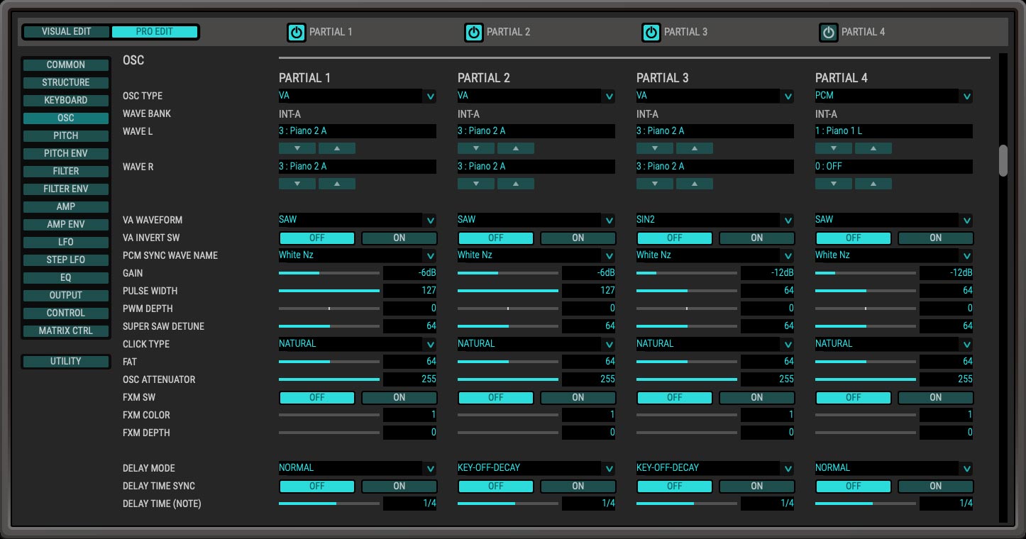Screen dimensions: 1026x539
Task: Open the FILTER section in the sidebar
Action: [65, 171]
